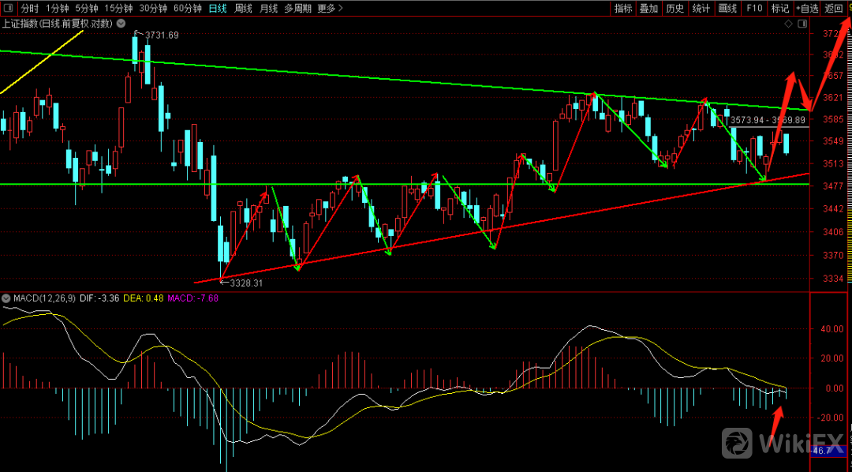Click the 叠加 overlay button
The image size is (852, 472).
tap(648, 9)
